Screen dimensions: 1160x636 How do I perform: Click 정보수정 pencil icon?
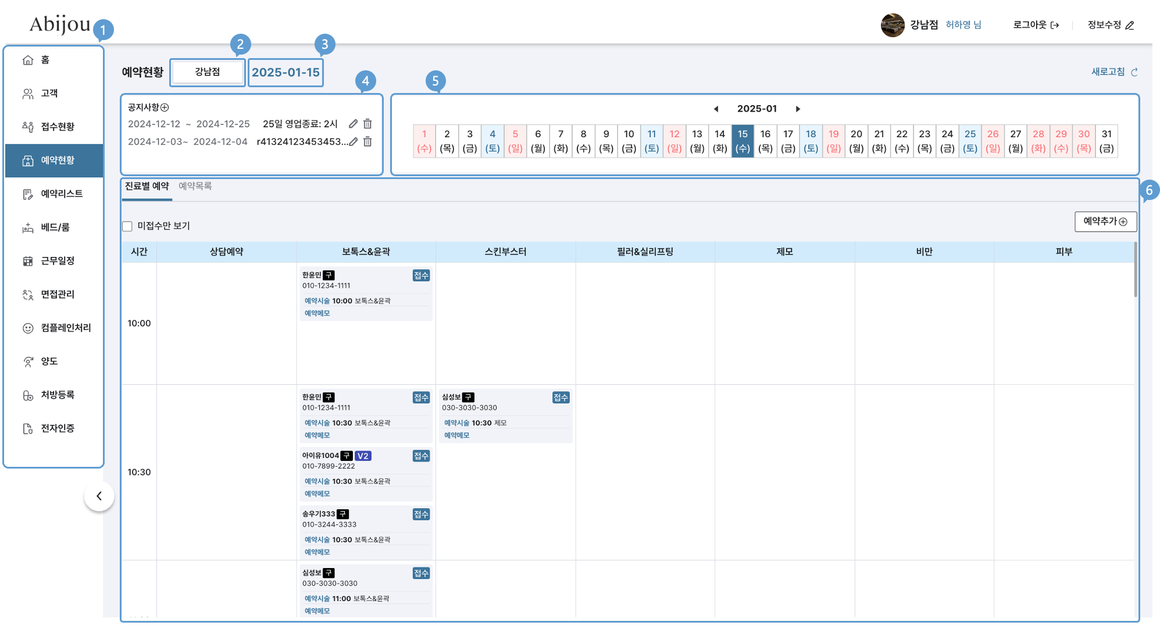1130,25
